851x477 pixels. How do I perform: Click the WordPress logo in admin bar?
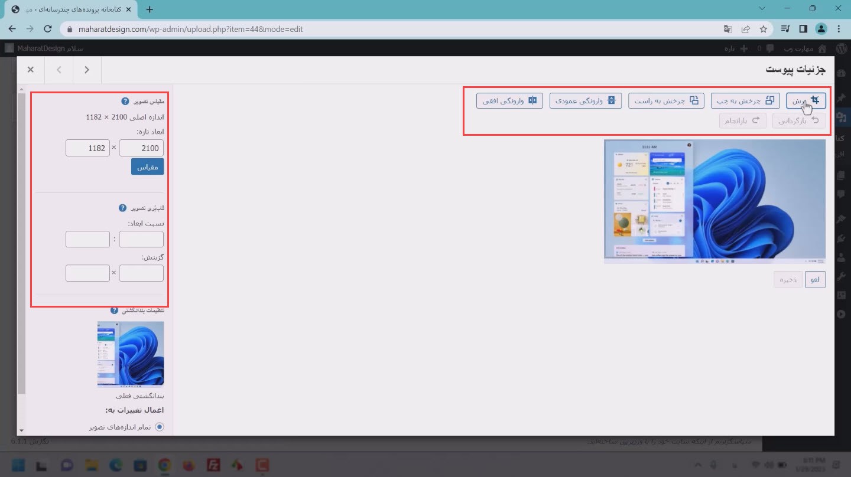point(841,48)
